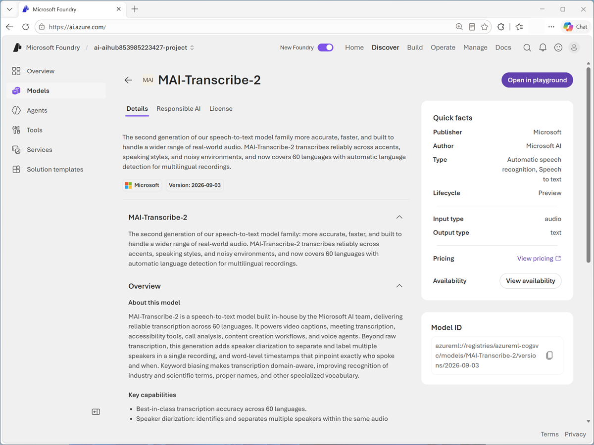Switch to the Responsible AI tab
Screen dimensions: 594x445
pyautogui.click(x=179, y=109)
